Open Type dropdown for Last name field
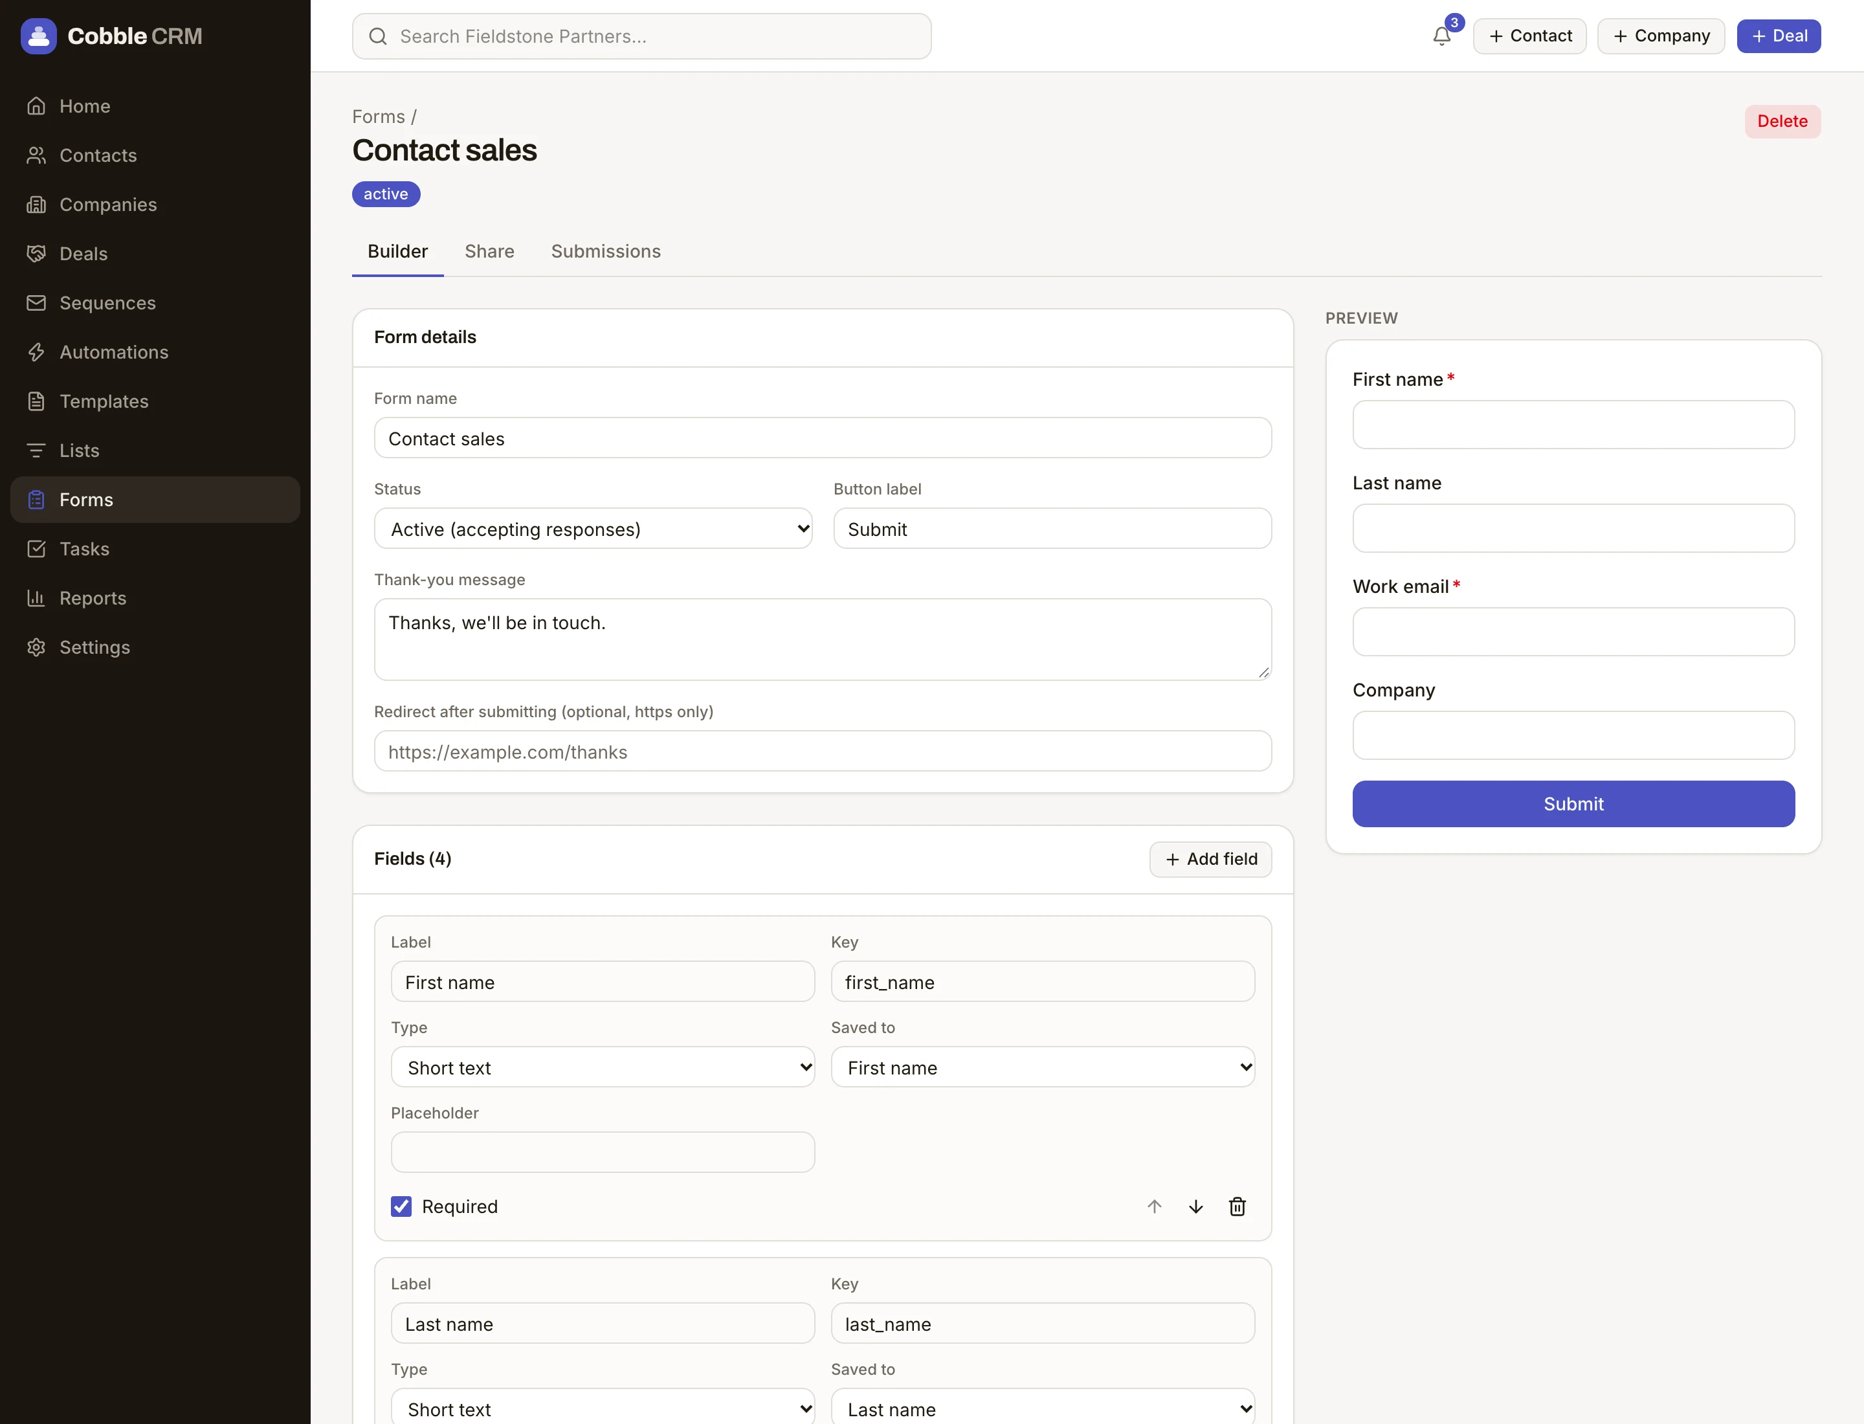Screen dimensions: 1864x1424 pos(603,1407)
